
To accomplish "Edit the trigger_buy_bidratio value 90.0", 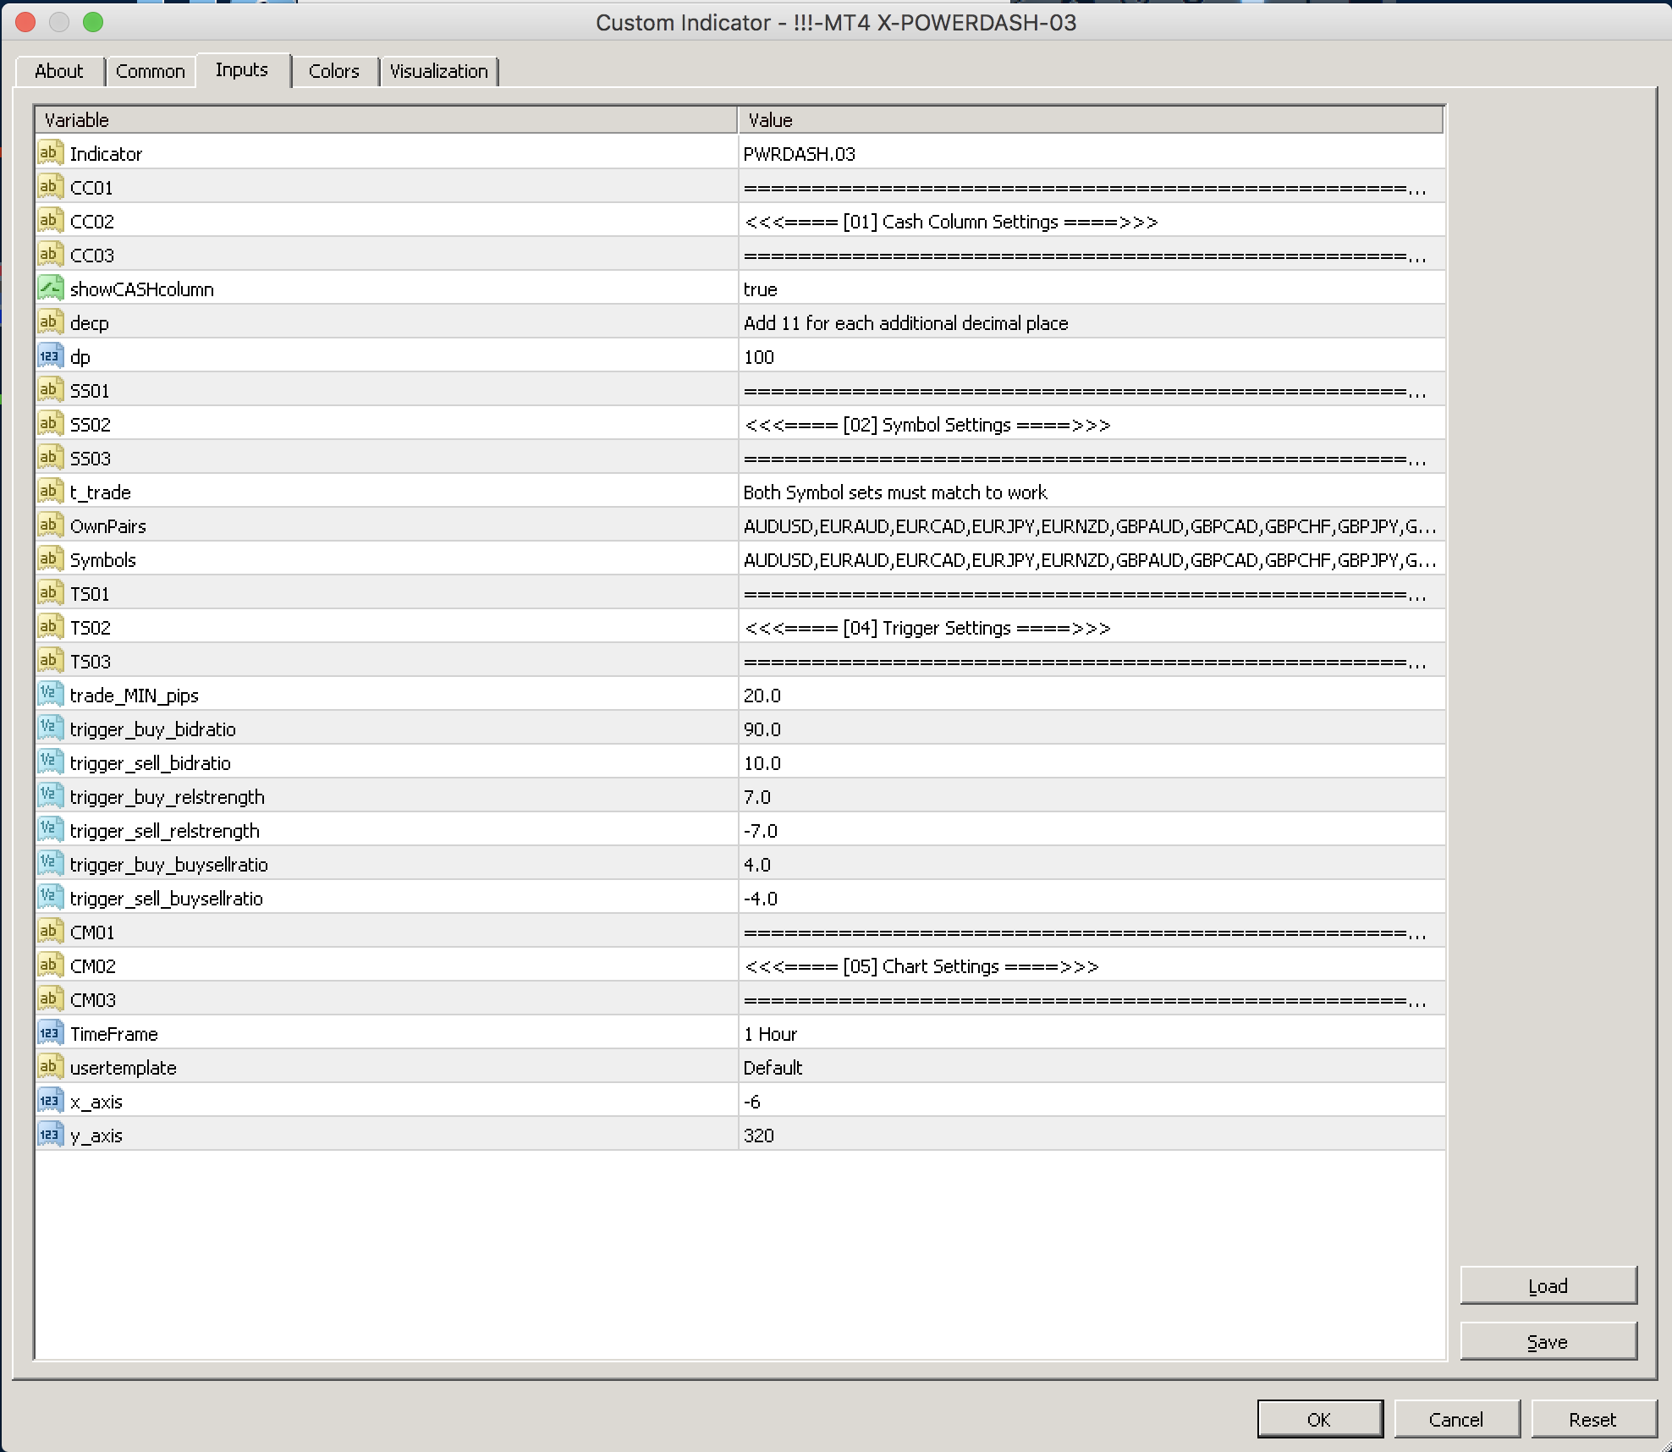I will (1090, 729).
